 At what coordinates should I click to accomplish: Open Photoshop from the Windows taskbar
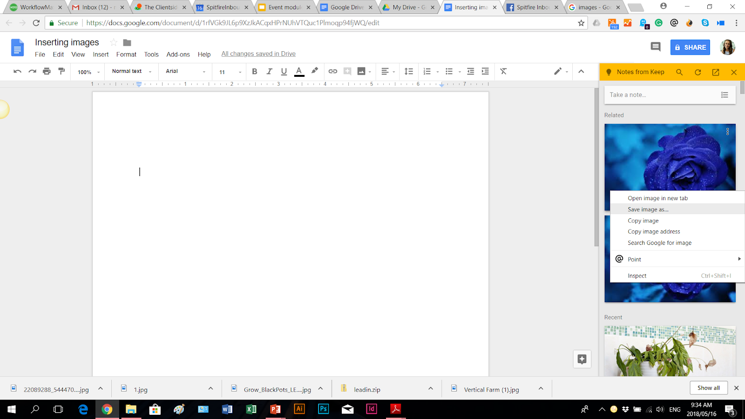[323, 409]
